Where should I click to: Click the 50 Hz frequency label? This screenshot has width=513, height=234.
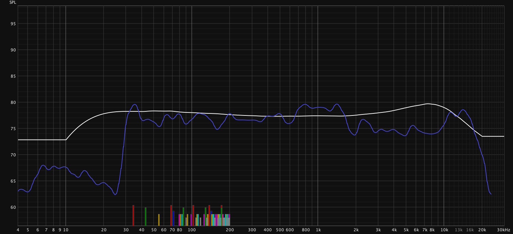154,230
